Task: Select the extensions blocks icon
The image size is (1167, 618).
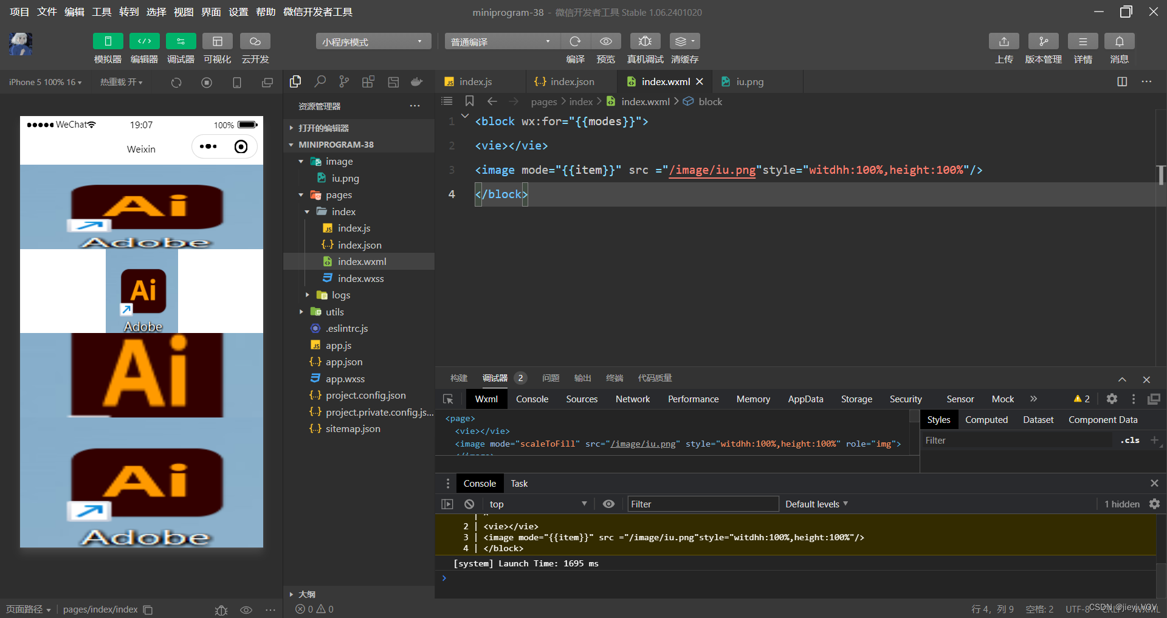Action: click(x=368, y=81)
